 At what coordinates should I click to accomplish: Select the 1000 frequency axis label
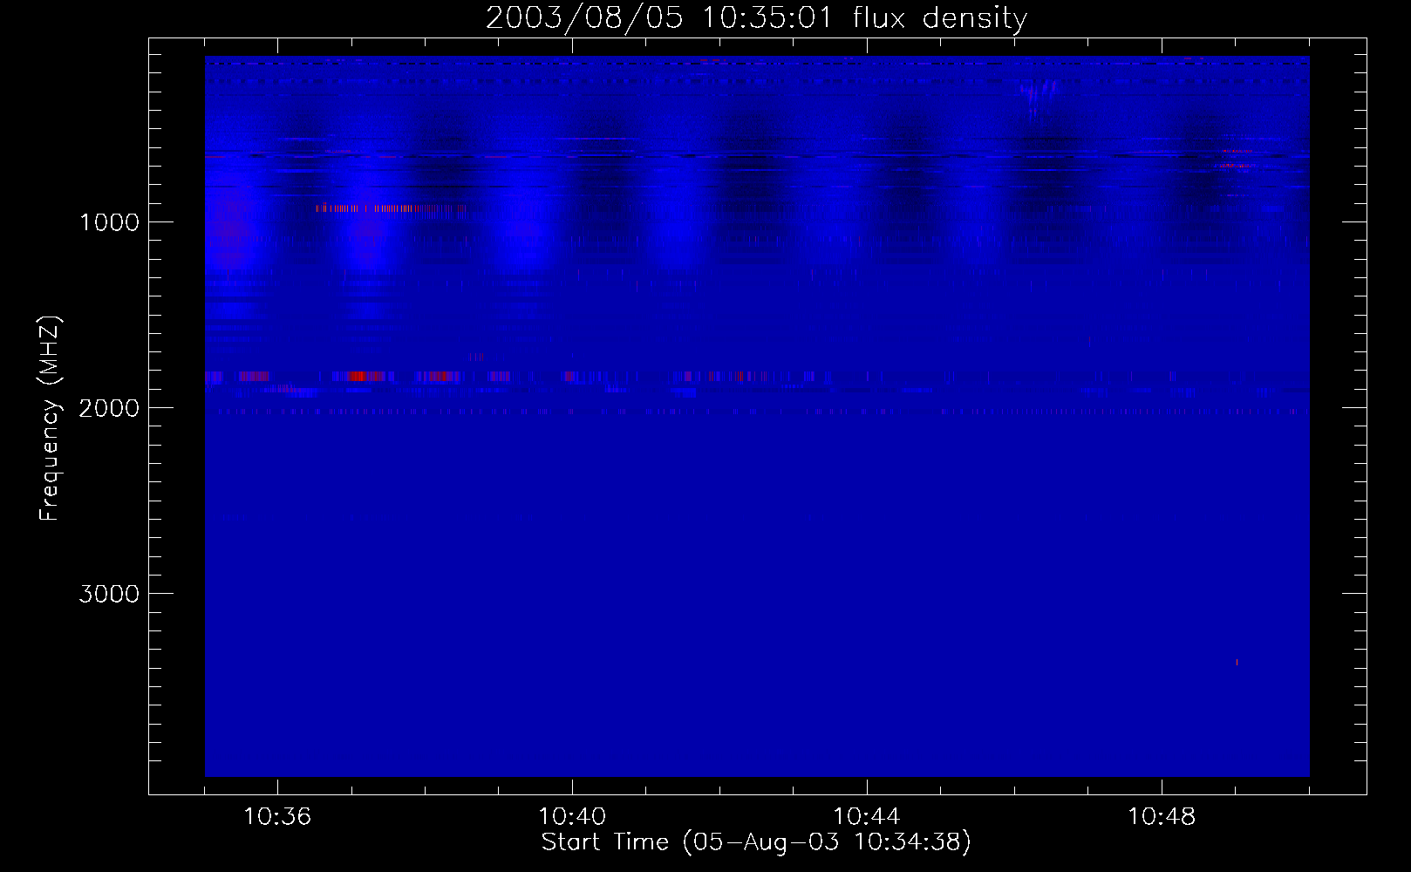coord(109,222)
